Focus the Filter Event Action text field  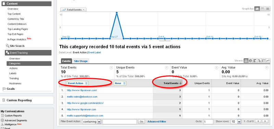coord(120,121)
